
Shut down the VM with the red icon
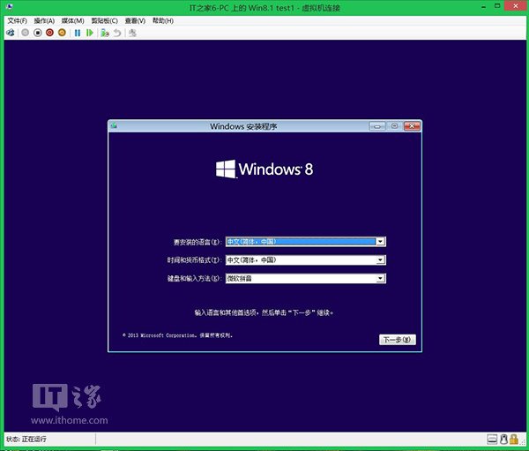[49, 33]
